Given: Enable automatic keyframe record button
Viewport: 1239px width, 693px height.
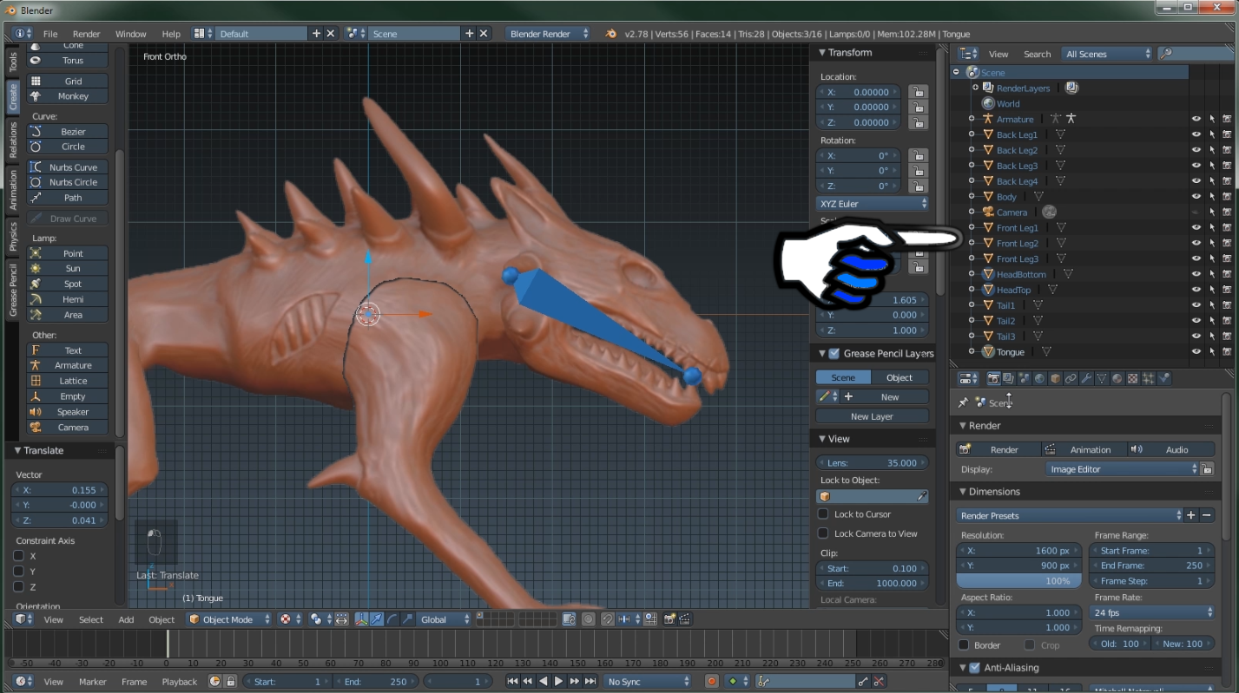Looking at the screenshot, I should (x=712, y=682).
